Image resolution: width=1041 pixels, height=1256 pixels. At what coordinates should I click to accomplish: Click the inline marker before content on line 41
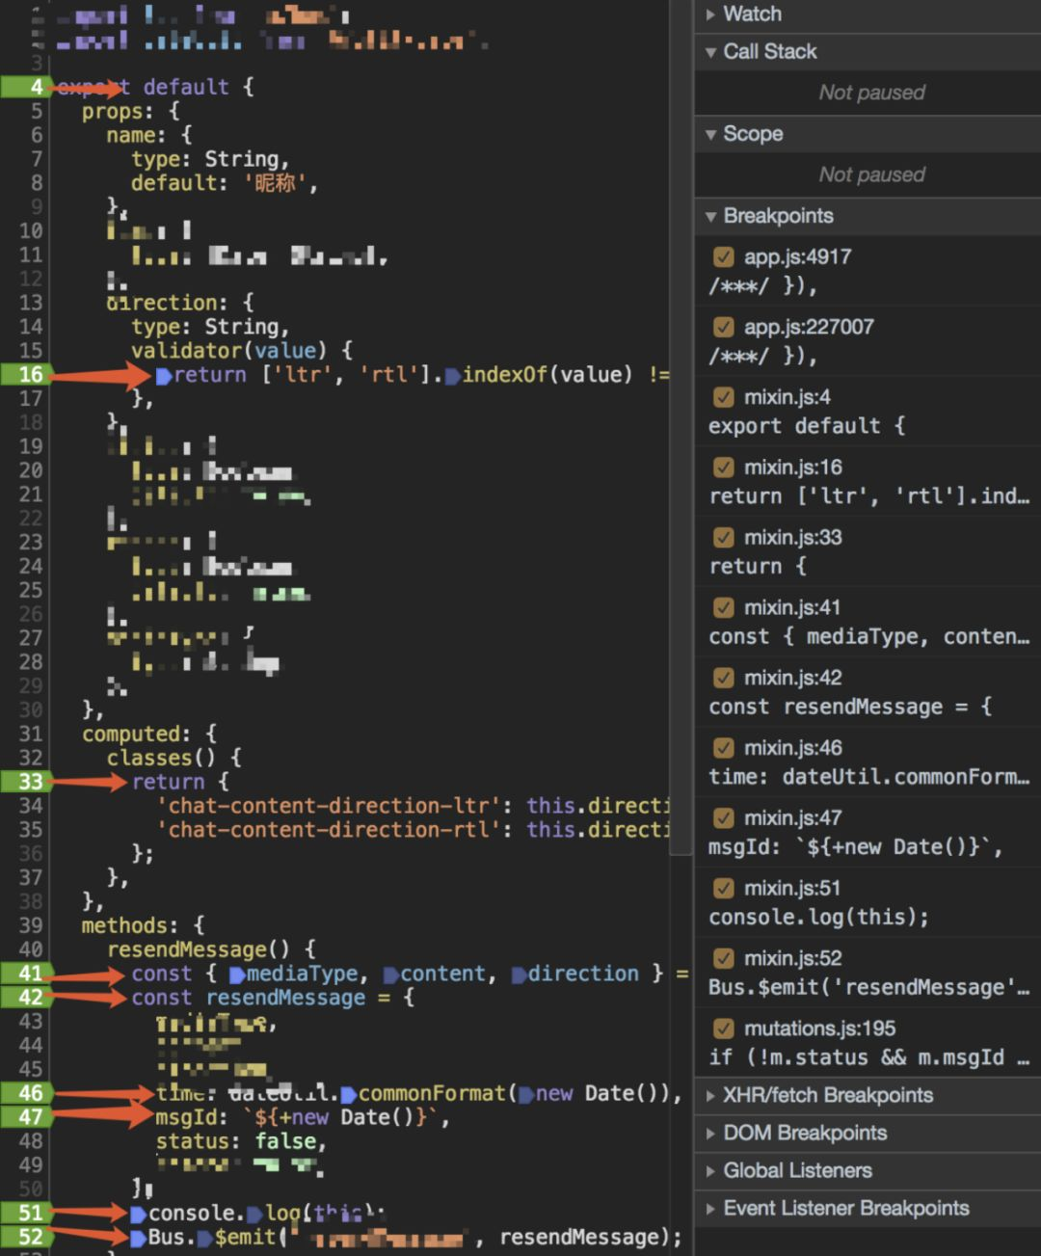pyautogui.click(x=390, y=975)
